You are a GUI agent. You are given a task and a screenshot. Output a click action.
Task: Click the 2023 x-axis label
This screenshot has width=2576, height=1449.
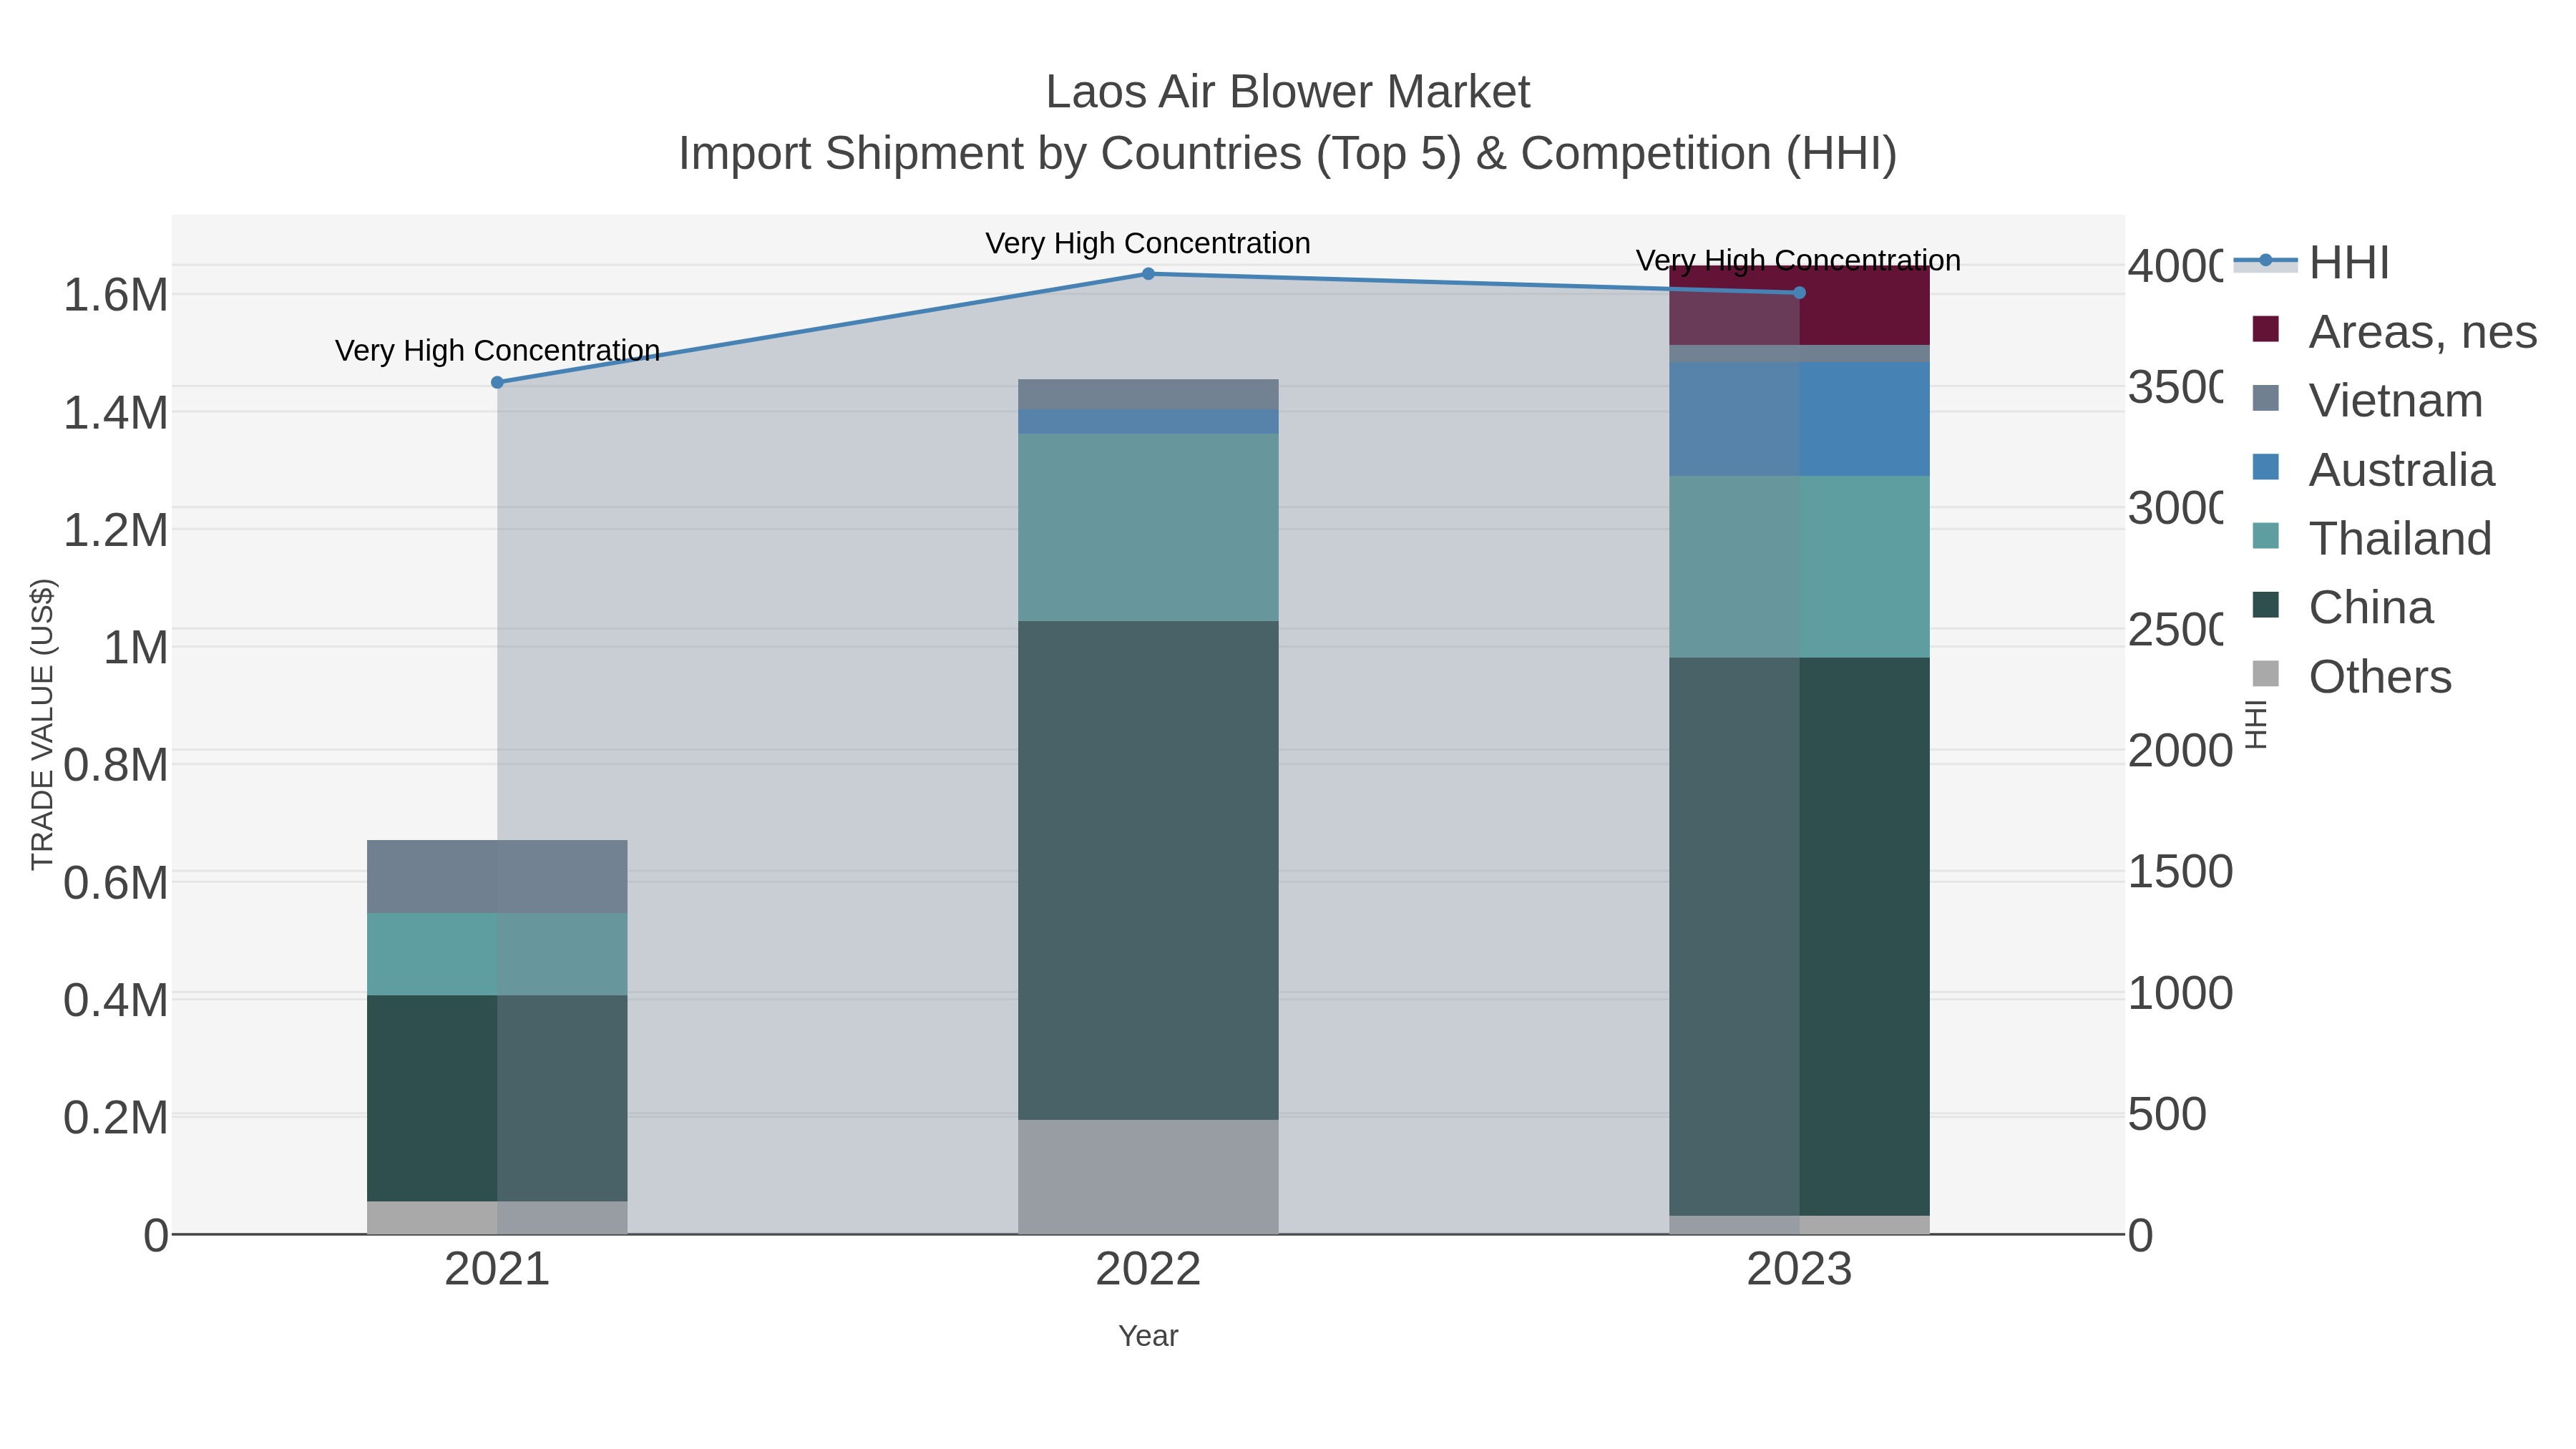(1799, 1270)
